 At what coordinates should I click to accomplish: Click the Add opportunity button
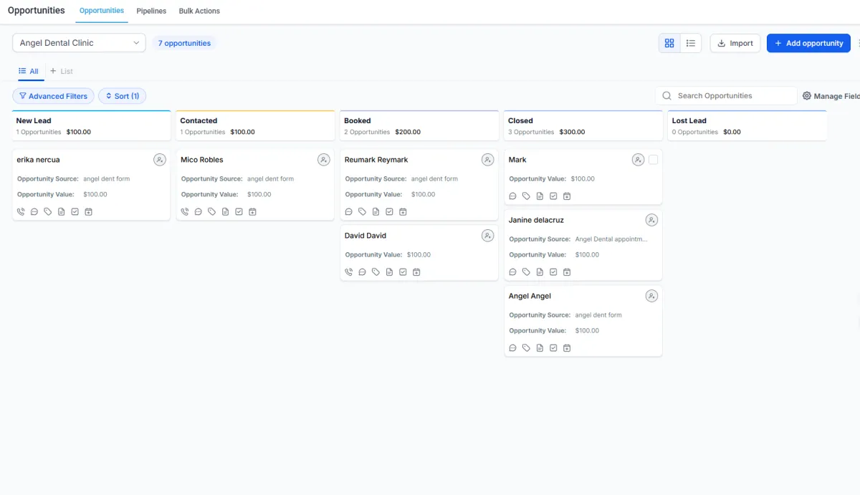pyautogui.click(x=808, y=43)
